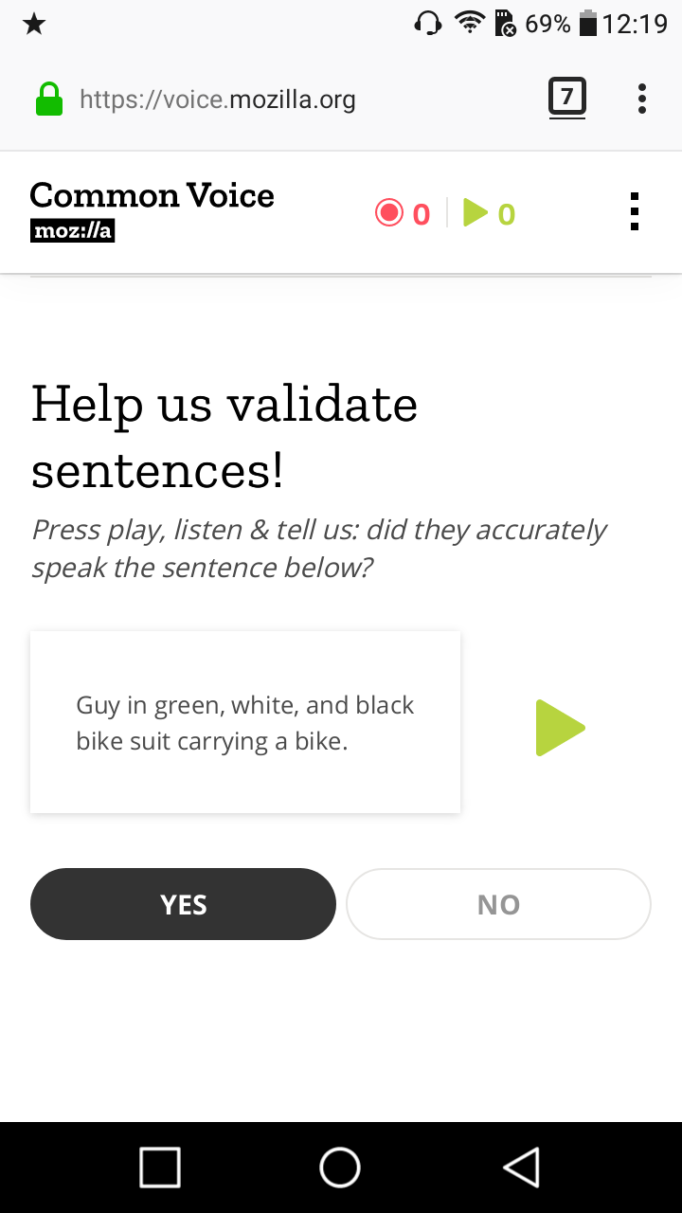Click the green play counter icon in header
682x1213 pixels.
coord(477,212)
